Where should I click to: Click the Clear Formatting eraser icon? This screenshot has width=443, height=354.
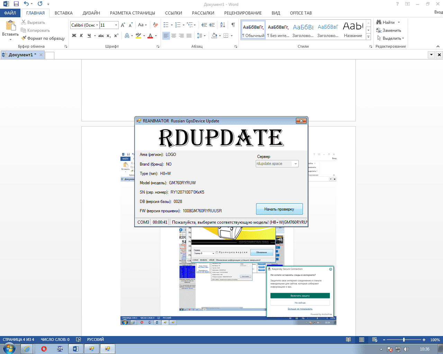[155, 25]
